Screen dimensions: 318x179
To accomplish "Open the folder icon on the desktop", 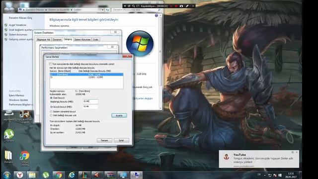I will tap(9, 157).
